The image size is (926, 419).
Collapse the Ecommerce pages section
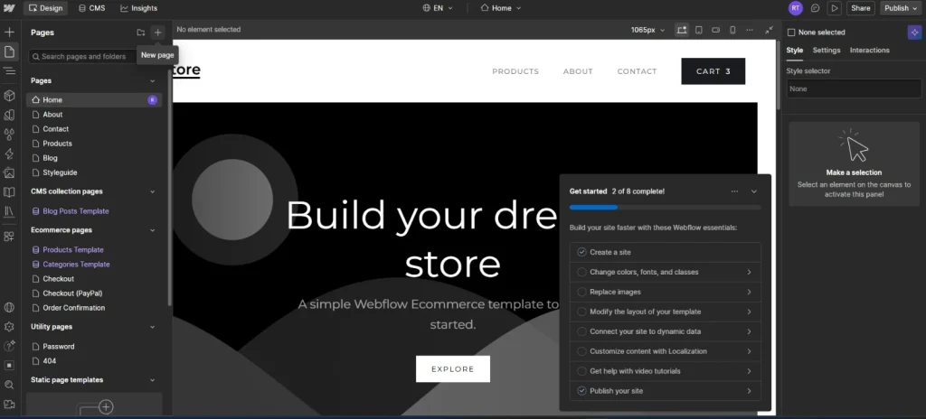tap(152, 230)
